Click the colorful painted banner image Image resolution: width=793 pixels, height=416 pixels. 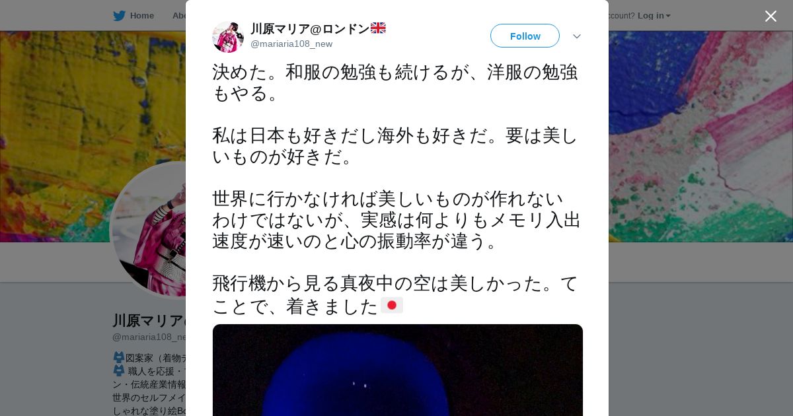click(93, 99)
